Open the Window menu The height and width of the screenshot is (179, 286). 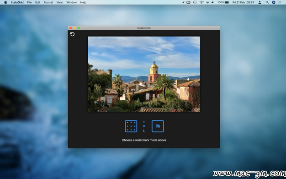tap(71, 2)
